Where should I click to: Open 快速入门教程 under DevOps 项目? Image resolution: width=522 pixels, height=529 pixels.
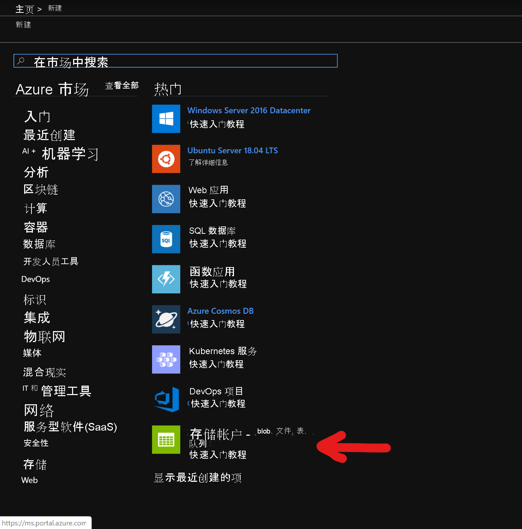click(x=218, y=404)
